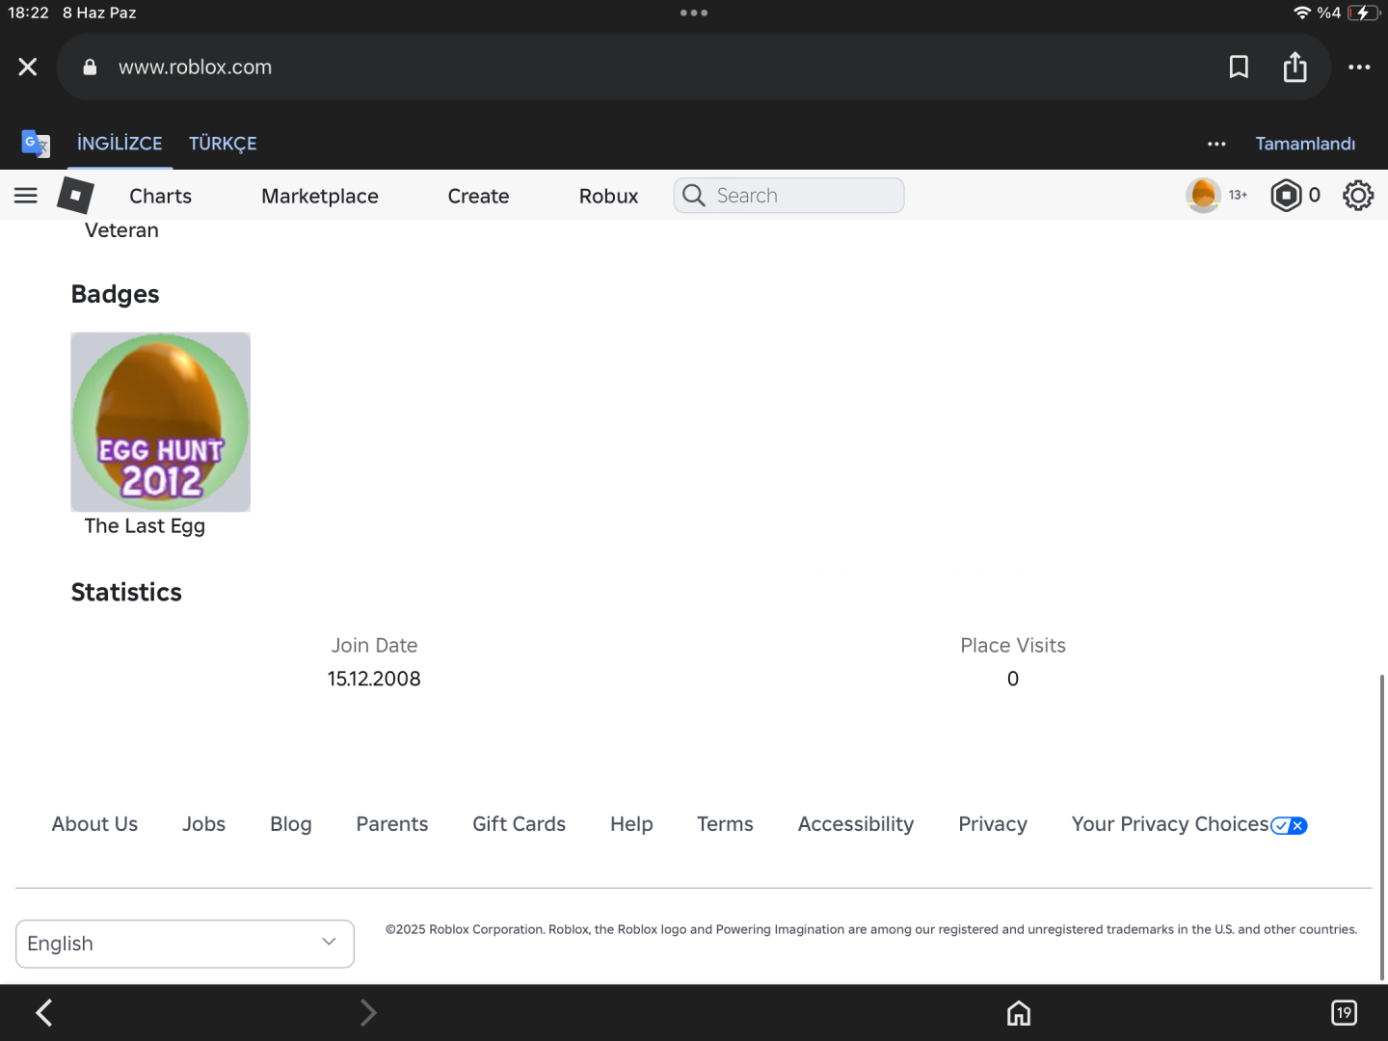Tap the browser home icon
Screen dimensions: 1388x1041
tap(1019, 1013)
